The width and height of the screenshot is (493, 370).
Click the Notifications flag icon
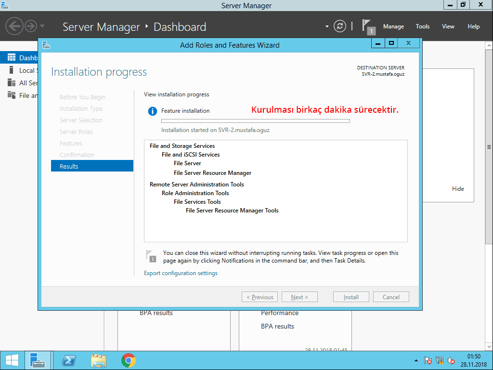[x=367, y=24]
